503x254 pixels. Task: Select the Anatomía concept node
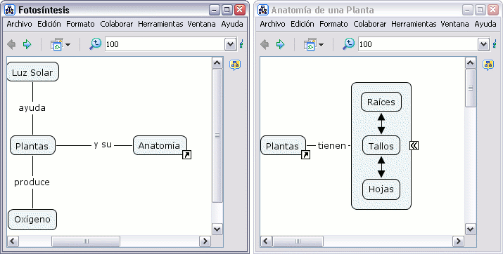coord(160,145)
